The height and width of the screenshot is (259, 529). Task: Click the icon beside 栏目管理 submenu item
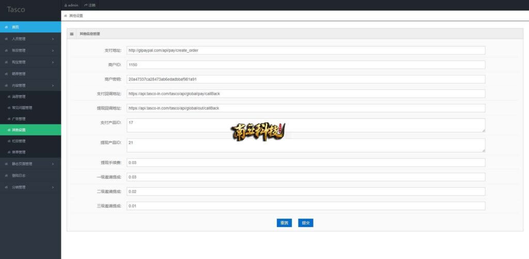(9, 141)
